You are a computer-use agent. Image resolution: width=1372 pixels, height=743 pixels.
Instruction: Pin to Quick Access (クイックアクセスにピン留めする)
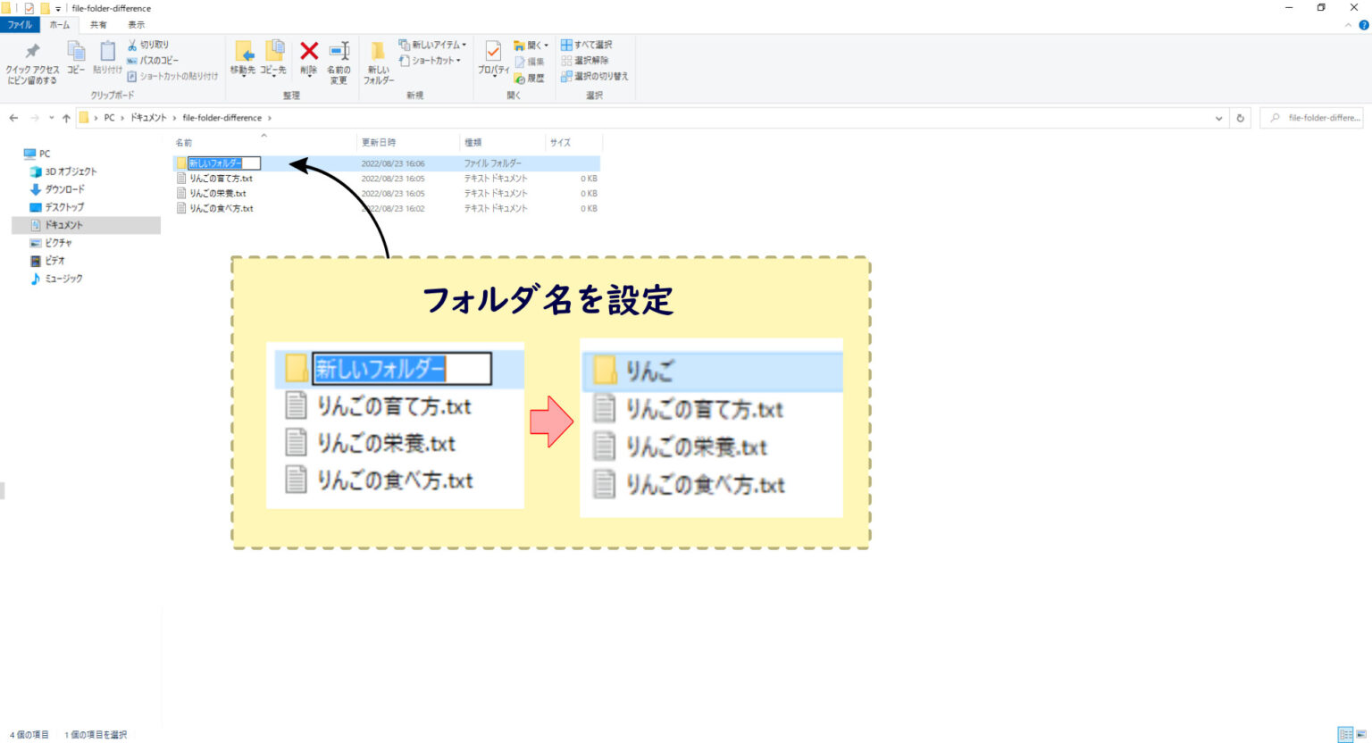tap(32, 63)
